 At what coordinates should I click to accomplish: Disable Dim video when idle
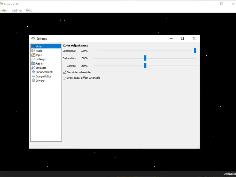click(x=65, y=72)
